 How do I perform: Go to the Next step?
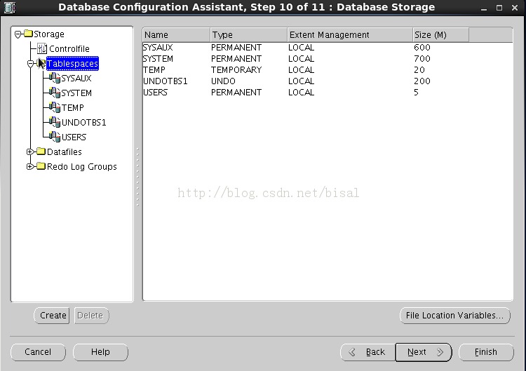point(424,352)
